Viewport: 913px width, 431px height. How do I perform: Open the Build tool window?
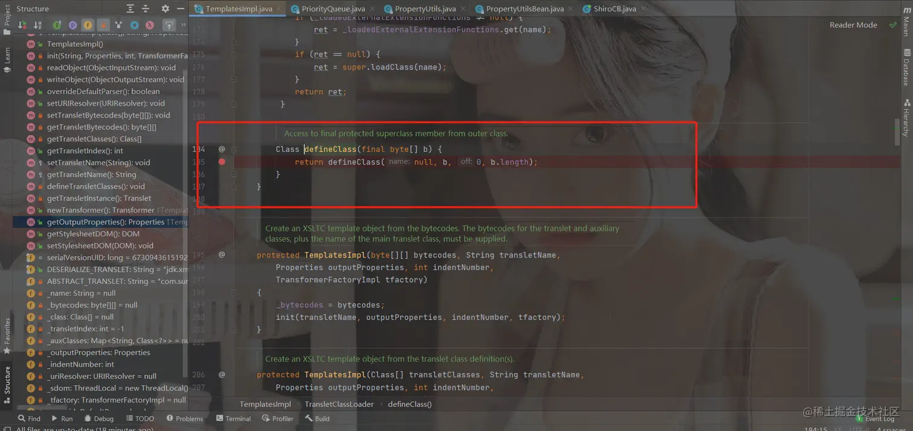pyautogui.click(x=317, y=418)
